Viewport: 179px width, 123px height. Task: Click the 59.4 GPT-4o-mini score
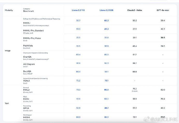[163, 21]
